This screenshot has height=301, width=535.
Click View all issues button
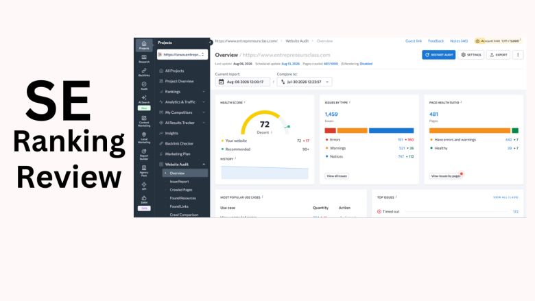[337, 176]
